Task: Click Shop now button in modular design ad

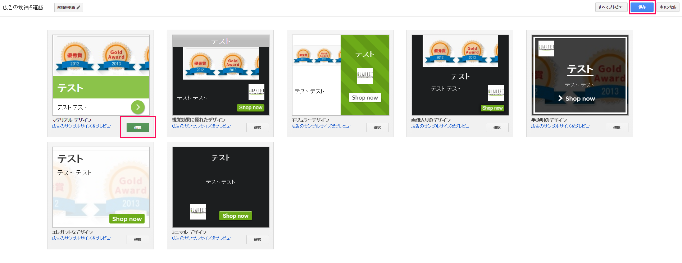Action: tap(365, 98)
